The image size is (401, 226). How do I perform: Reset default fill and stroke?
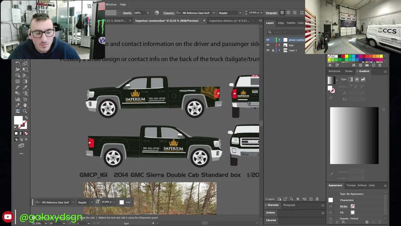(x=16, y=127)
